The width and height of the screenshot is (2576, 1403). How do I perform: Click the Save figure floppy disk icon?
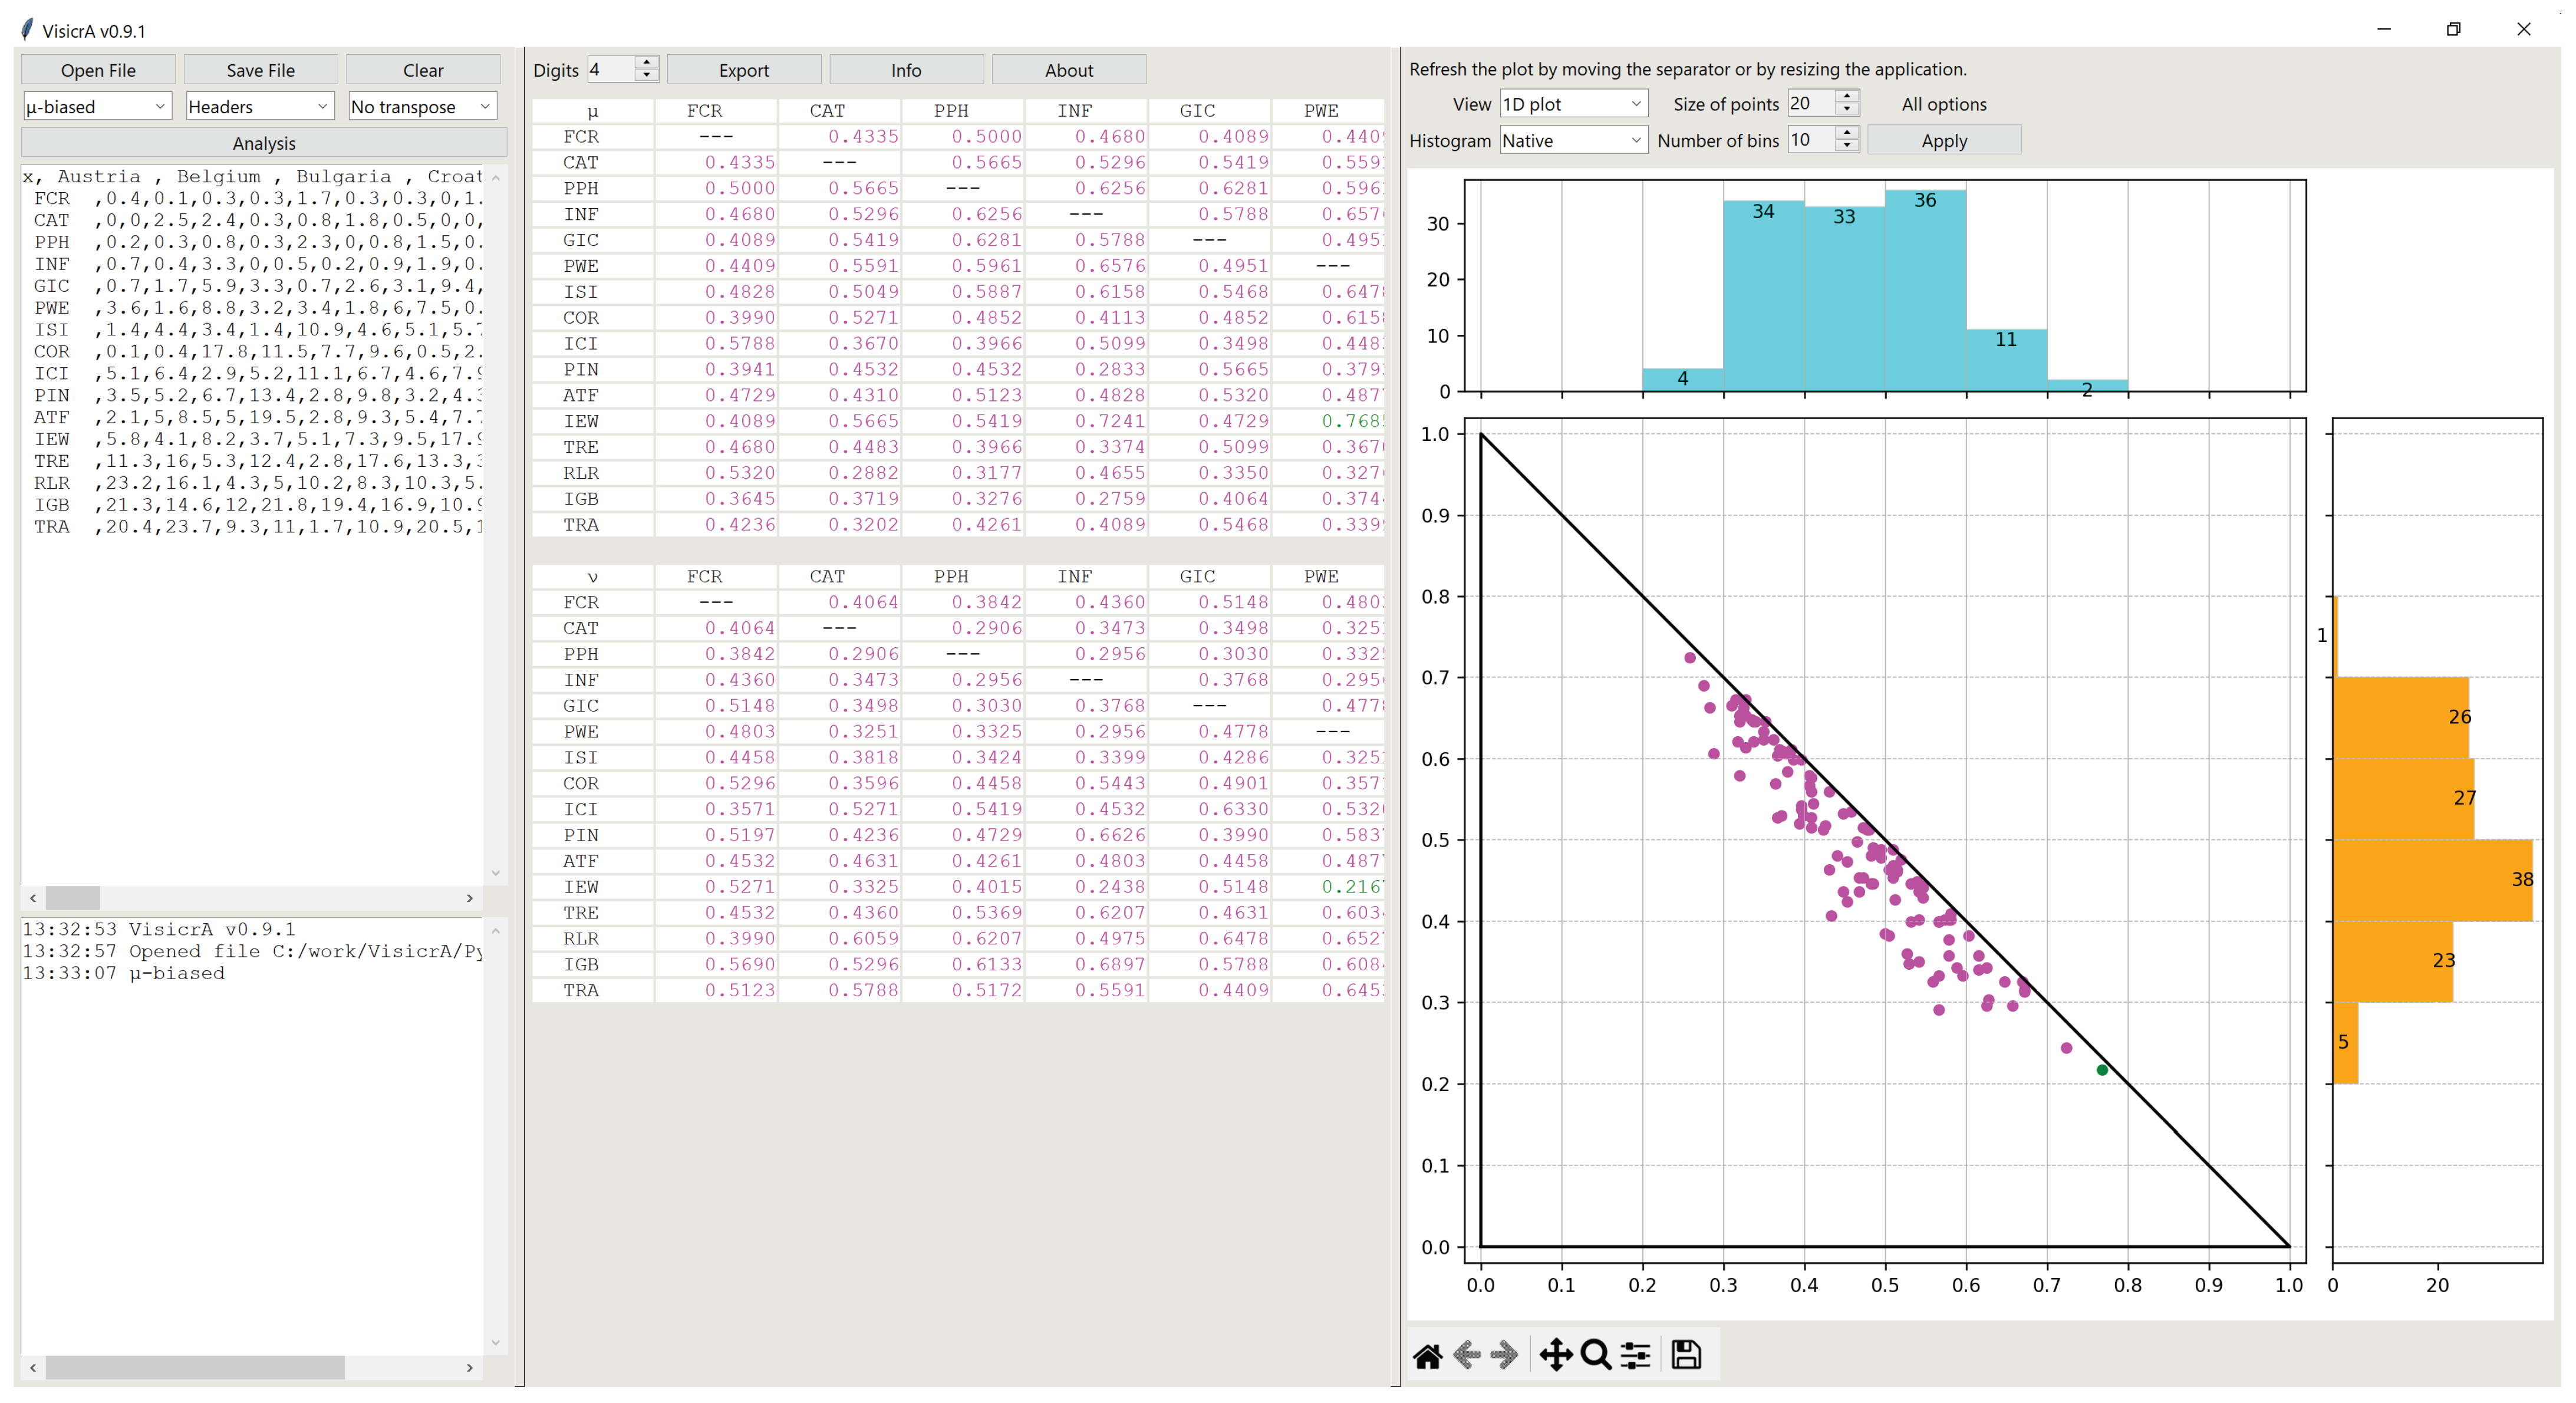[x=1686, y=1356]
